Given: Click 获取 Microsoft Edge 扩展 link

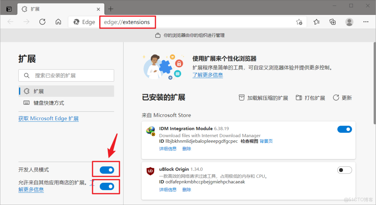Looking at the screenshot, I should point(48,118).
